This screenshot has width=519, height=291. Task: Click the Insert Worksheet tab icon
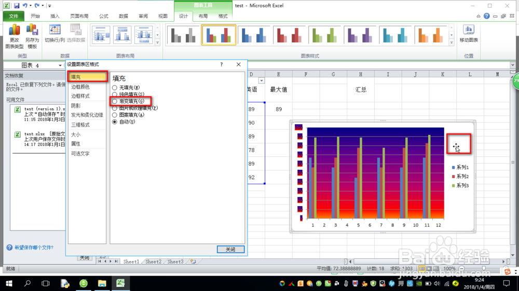tap(193, 261)
